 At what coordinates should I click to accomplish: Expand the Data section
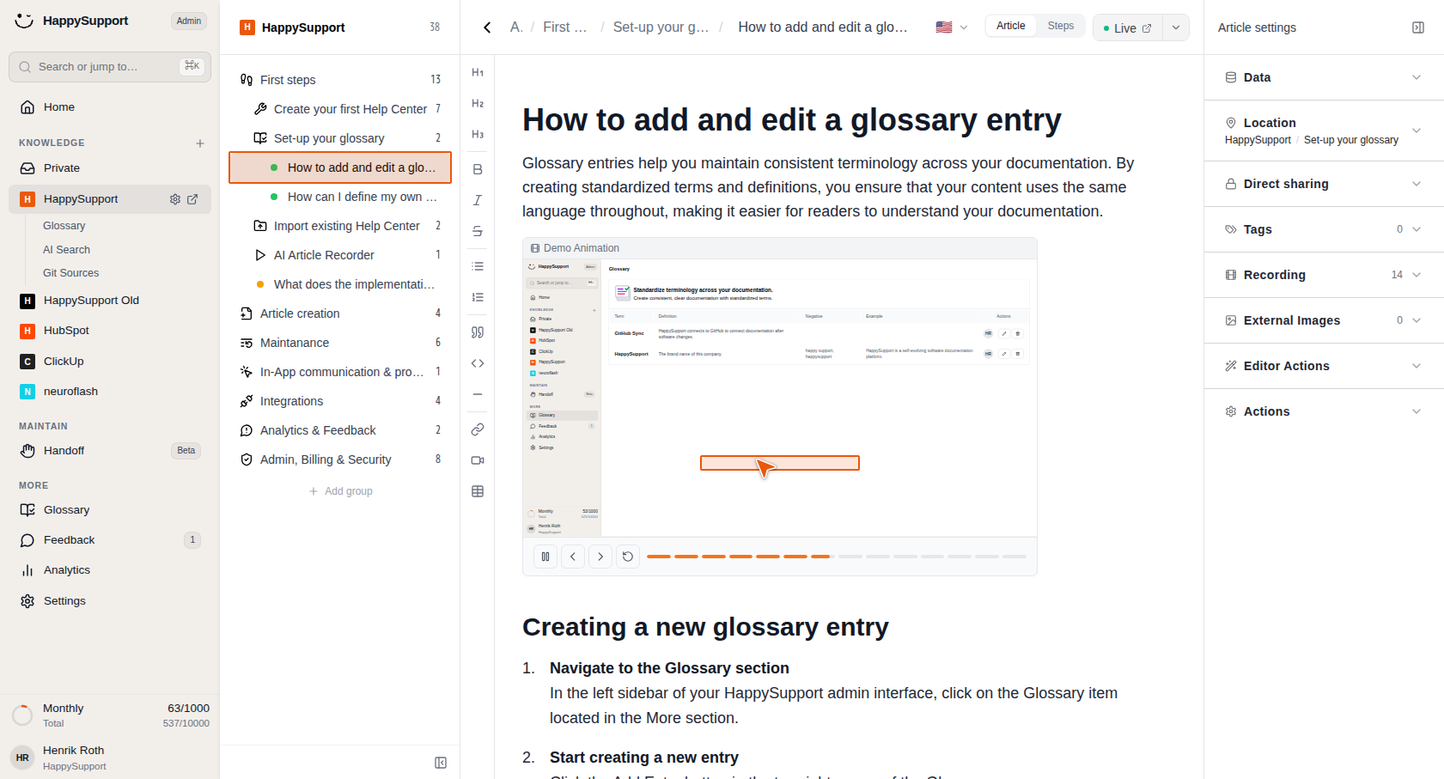(x=1324, y=77)
